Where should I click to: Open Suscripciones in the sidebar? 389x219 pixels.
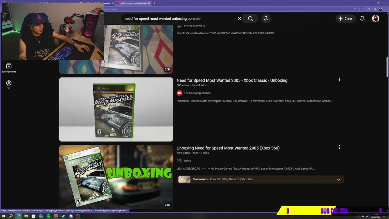9,68
